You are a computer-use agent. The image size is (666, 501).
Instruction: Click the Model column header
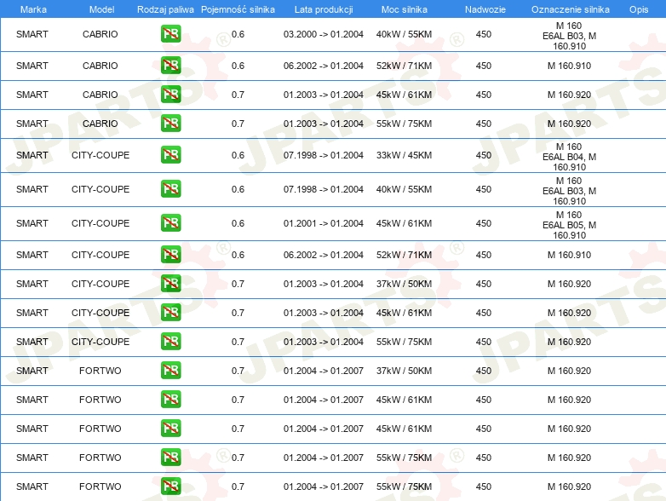(101, 9)
